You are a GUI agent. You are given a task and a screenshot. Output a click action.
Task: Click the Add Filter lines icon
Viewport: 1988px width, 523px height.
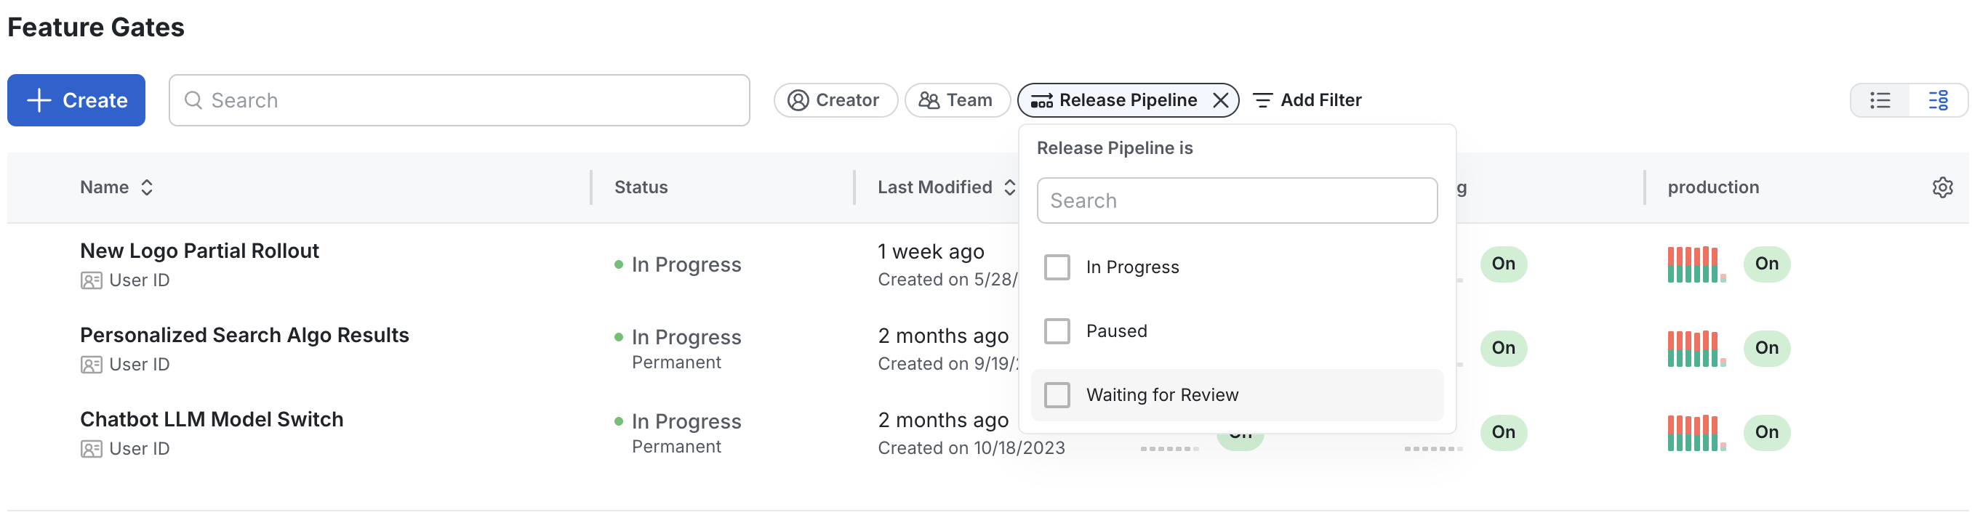(1262, 100)
